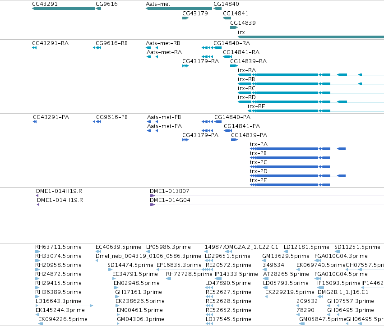Click the LD29651.5prime EST label
Screen dimensions: 384x326
pos(228,256)
